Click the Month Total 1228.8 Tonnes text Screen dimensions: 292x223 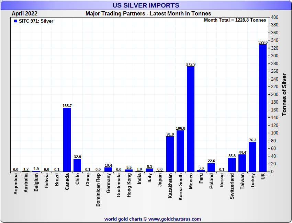(x=235, y=20)
